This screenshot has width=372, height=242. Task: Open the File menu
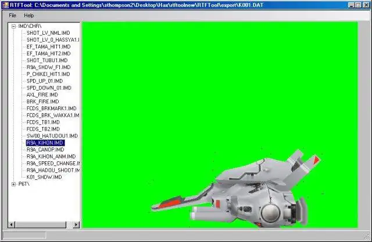(12, 16)
